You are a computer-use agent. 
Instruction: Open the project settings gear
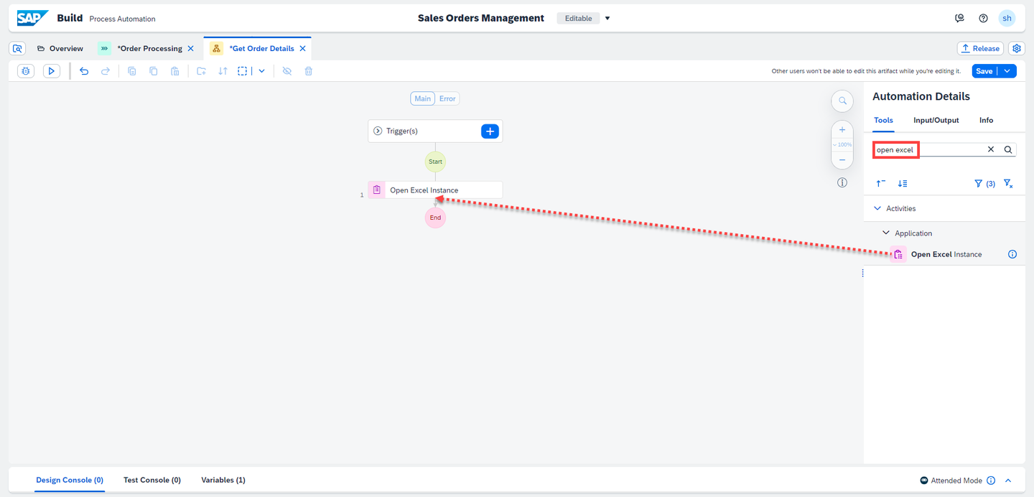pyautogui.click(x=1017, y=48)
